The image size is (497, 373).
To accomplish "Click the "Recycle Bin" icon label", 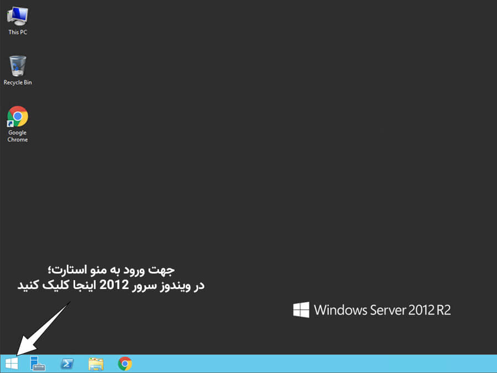I will (x=18, y=82).
